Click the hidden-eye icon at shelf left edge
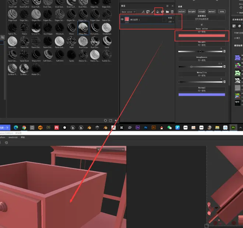Image resolution: width=243 pixels, height=228 pixels. tap(3, 37)
